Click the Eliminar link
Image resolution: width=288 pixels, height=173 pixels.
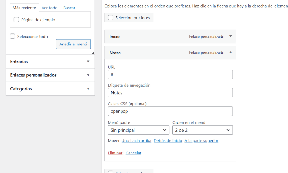pos(115,153)
